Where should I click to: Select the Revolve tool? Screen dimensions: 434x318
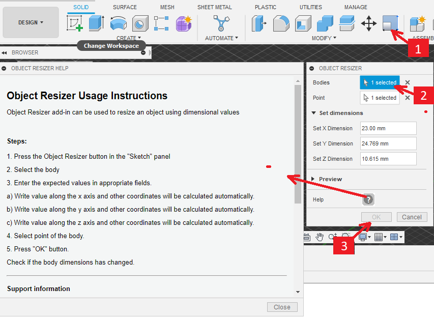pyautogui.click(x=119, y=23)
